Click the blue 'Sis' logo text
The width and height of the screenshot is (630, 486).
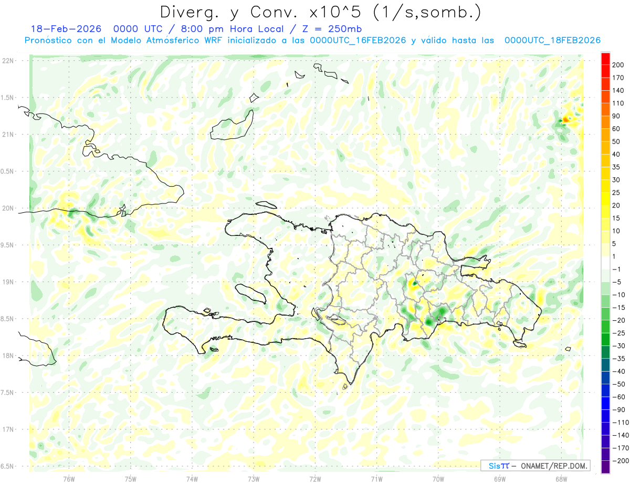[x=494, y=466]
